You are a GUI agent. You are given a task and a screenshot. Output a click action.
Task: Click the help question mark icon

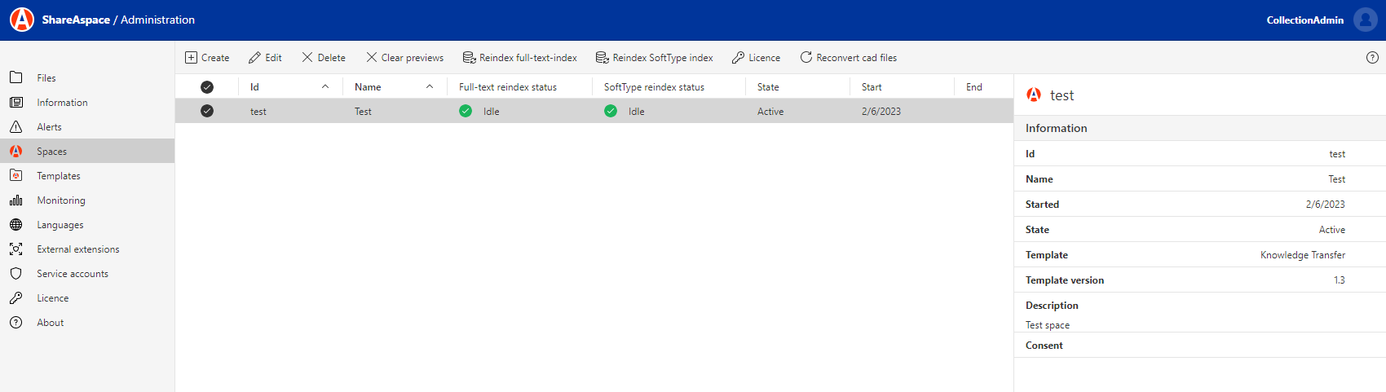tap(1372, 58)
